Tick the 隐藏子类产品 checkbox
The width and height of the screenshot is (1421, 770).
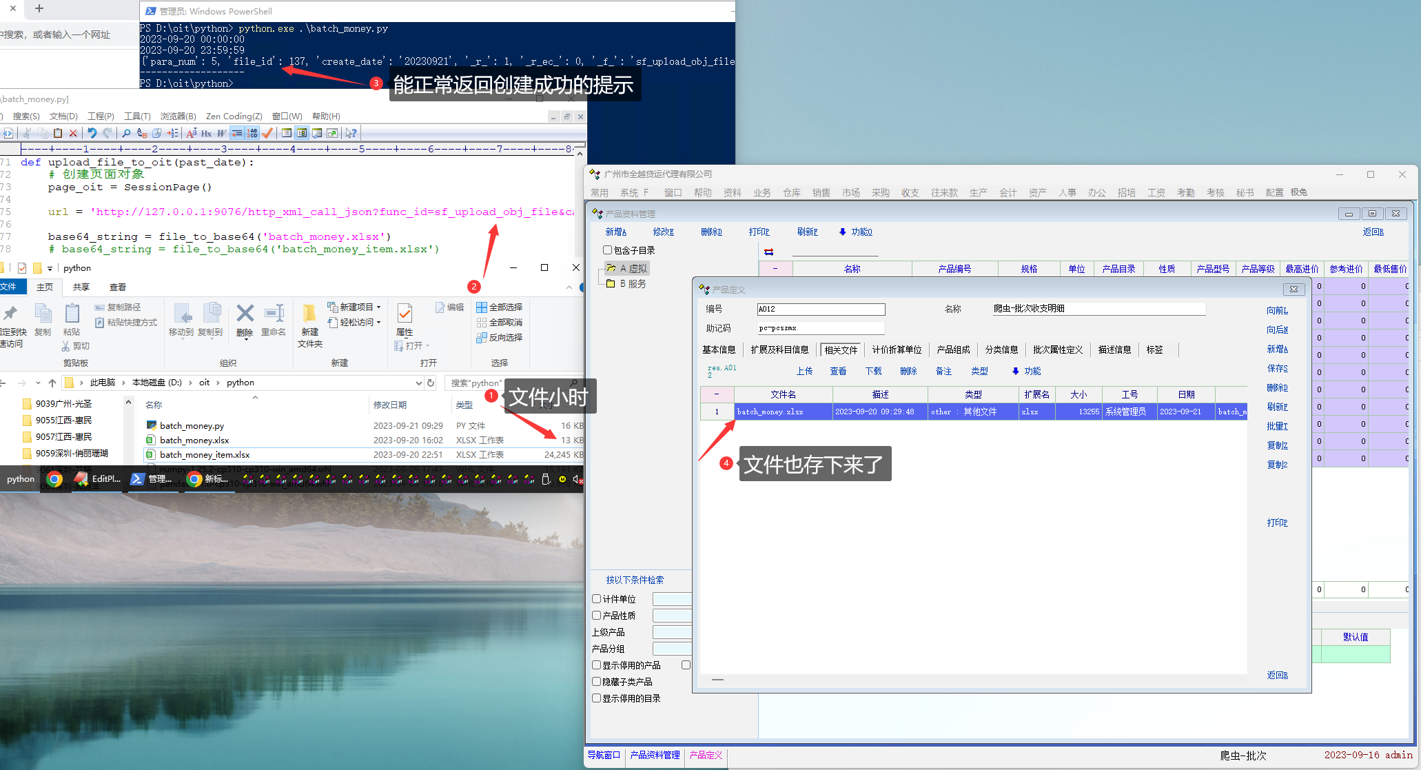click(x=597, y=682)
